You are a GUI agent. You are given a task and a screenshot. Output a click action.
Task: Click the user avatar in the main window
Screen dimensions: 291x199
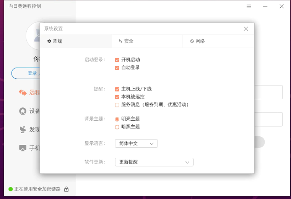[33, 36]
